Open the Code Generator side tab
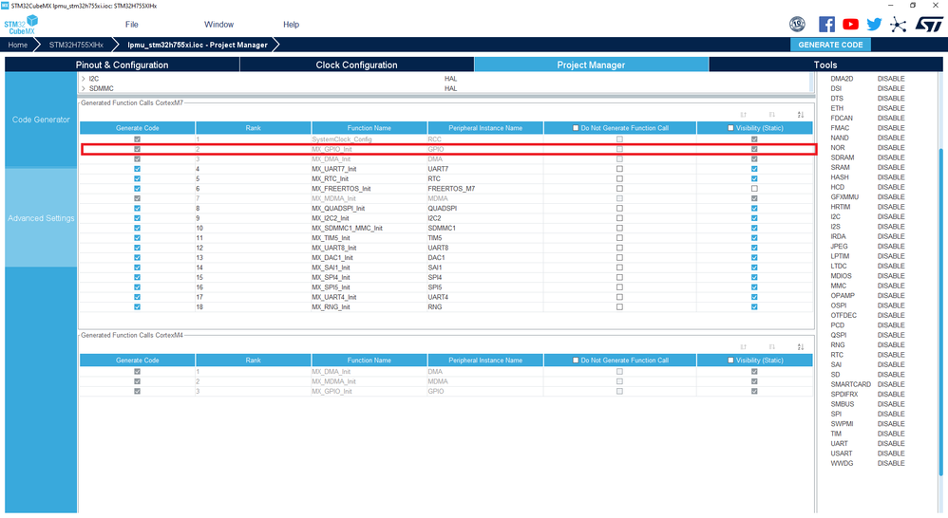 (41, 120)
